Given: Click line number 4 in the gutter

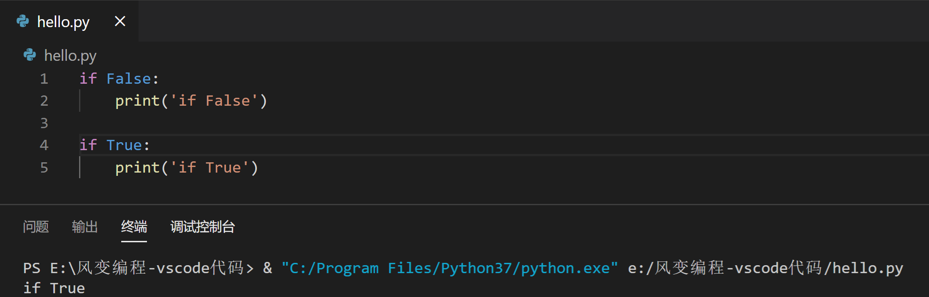Looking at the screenshot, I should click(x=44, y=145).
